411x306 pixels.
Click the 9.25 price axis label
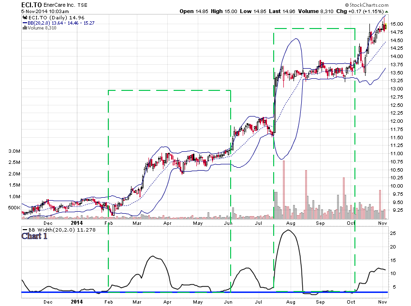click(396, 210)
